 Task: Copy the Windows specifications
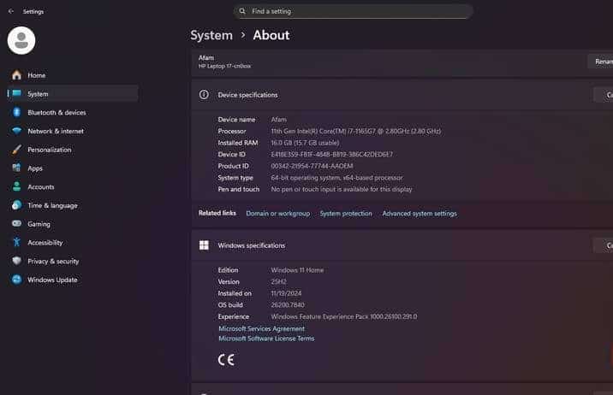click(605, 245)
